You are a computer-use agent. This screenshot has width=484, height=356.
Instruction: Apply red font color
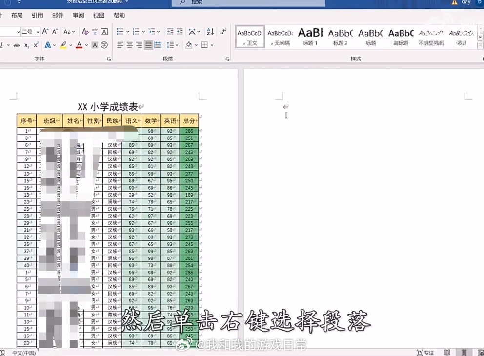(x=79, y=45)
